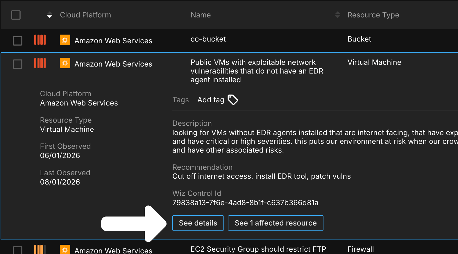Screen dimensions: 458x254
Task: Click the description text starting looking for VMs
Action: click(x=315, y=141)
